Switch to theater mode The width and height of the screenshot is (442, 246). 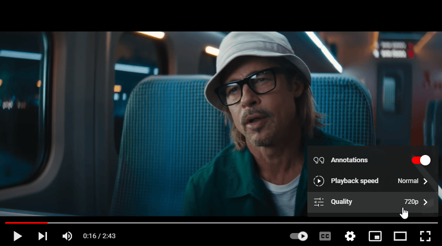coord(400,236)
